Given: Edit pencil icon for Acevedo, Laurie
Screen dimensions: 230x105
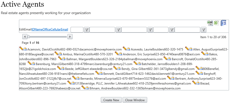Looking at the screenshot, I should click(x=125, y=48).
